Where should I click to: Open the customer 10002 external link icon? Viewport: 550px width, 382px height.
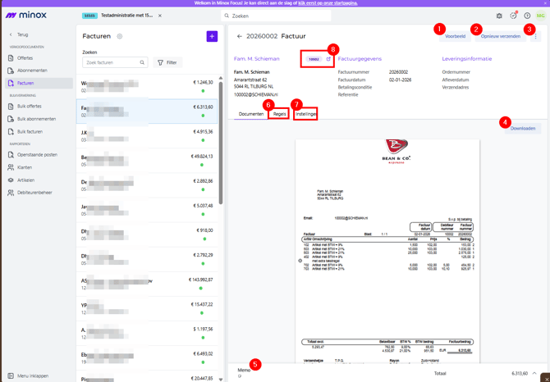point(328,59)
